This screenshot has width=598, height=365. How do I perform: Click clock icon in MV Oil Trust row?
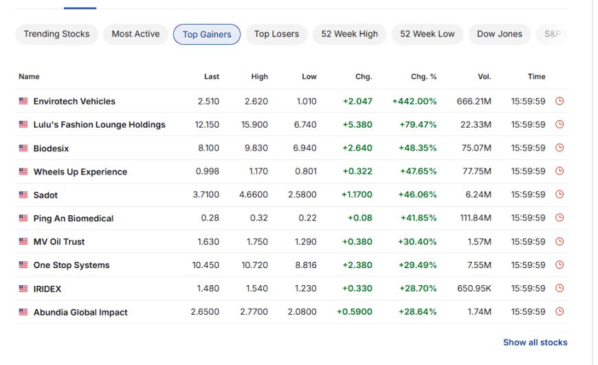click(x=560, y=241)
